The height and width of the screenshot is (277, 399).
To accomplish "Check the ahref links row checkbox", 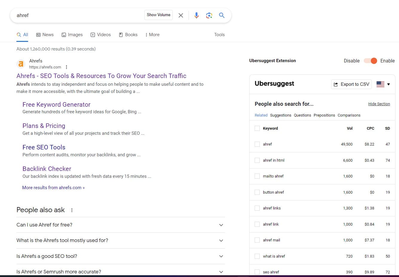I will click(x=257, y=208).
